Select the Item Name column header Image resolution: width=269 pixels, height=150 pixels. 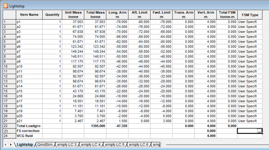29,15
